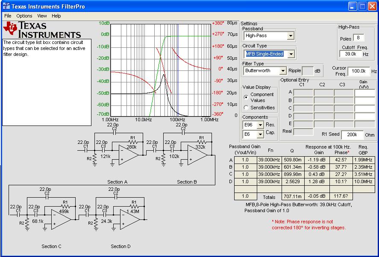This screenshot has width=379, height=257.
Task: Click Optional Entry Gain field for row D
Action: click(365, 116)
